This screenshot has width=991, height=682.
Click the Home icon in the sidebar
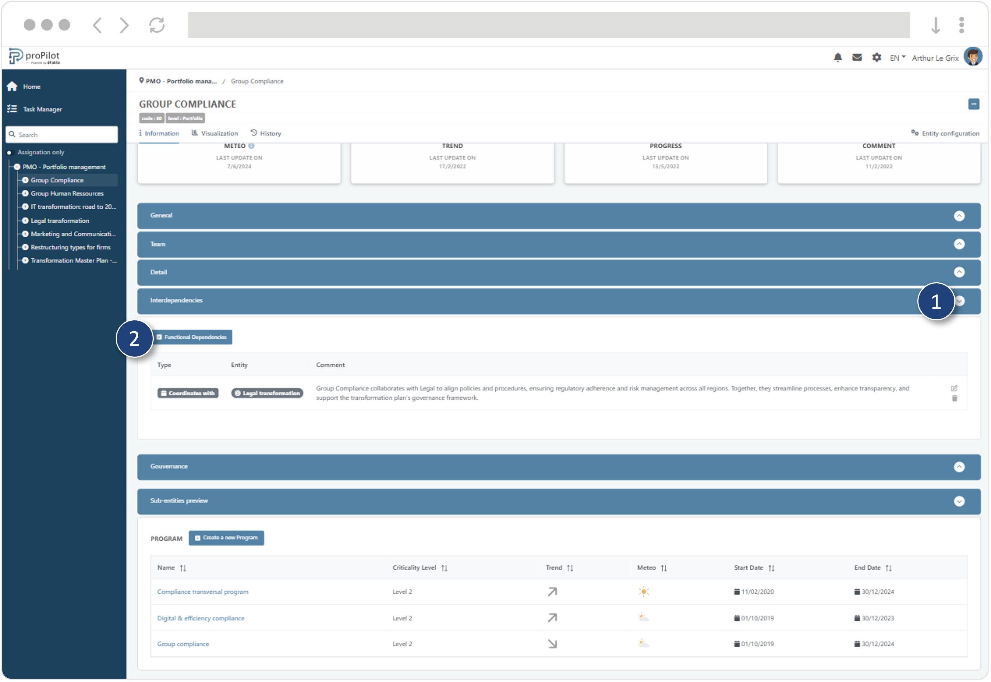pyautogui.click(x=12, y=87)
